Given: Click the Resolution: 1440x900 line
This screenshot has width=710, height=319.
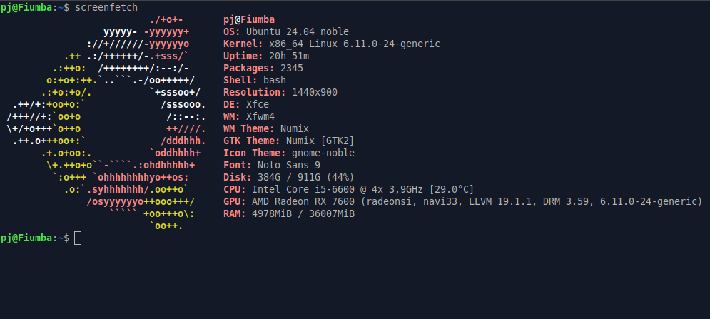Looking at the screenshot, I should 280,93.
